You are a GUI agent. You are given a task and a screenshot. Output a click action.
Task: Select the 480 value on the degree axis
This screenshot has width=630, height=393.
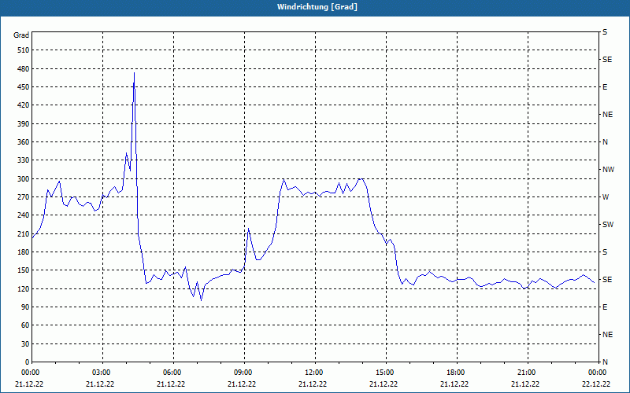(24, 68)
